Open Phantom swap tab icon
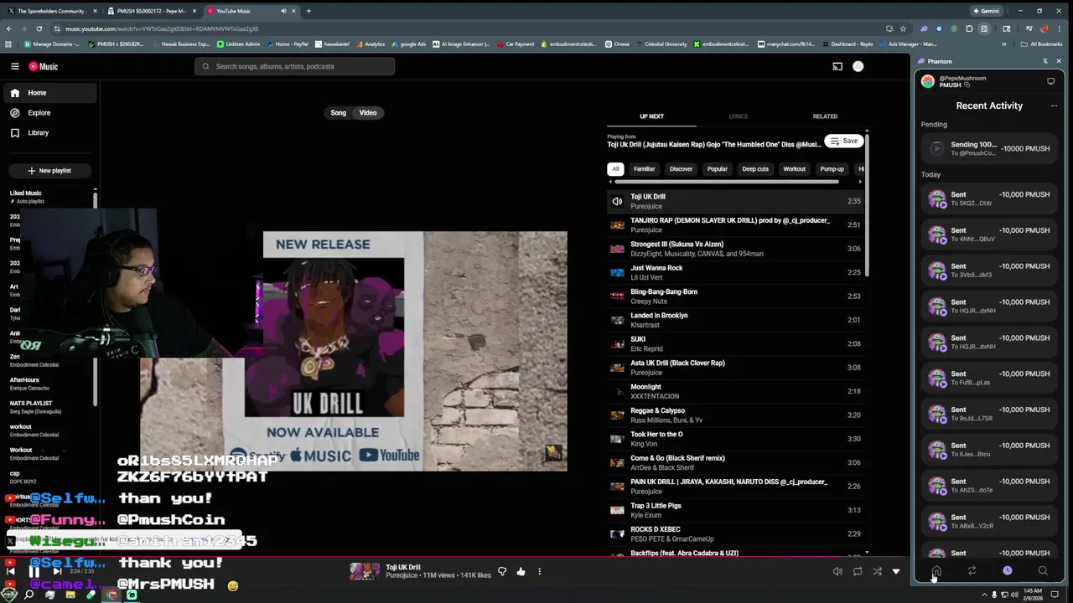The height and width of the screenshot is (603, 1073). click(972, 571)
